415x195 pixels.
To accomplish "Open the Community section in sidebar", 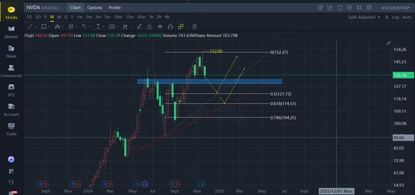I will point(12,71).
